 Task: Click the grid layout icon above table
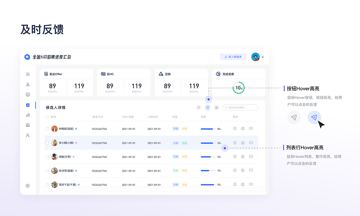click(x=216, y=107)
